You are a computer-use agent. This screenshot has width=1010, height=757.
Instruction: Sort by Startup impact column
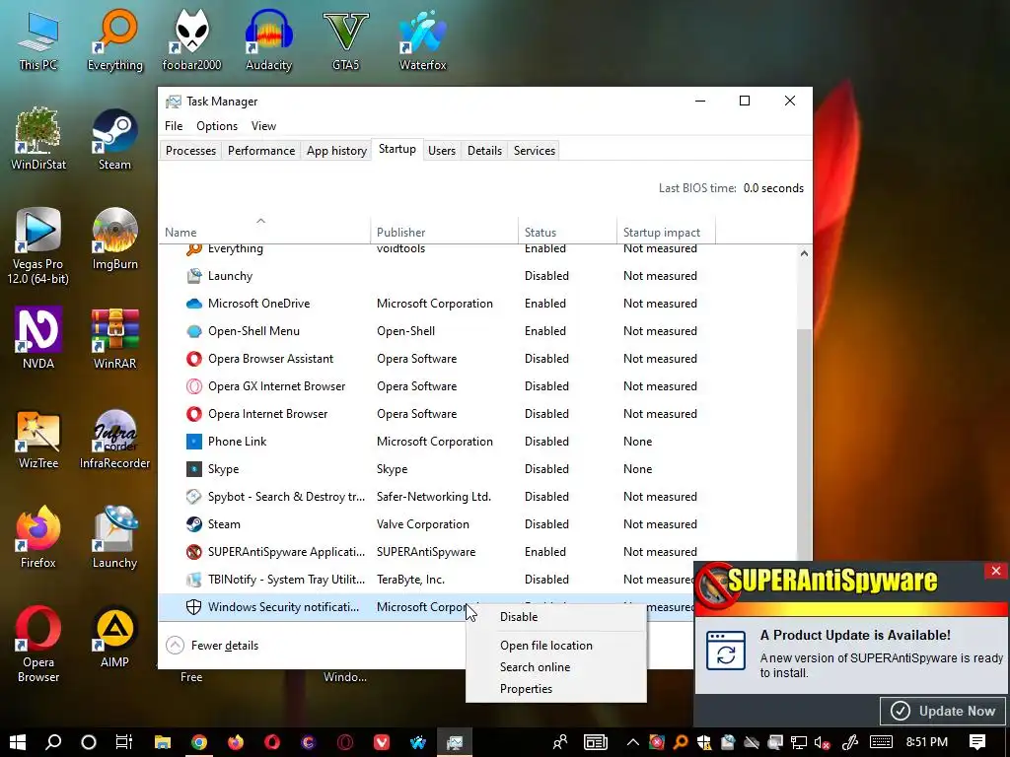pyautogui.click(x=666, y=232)
